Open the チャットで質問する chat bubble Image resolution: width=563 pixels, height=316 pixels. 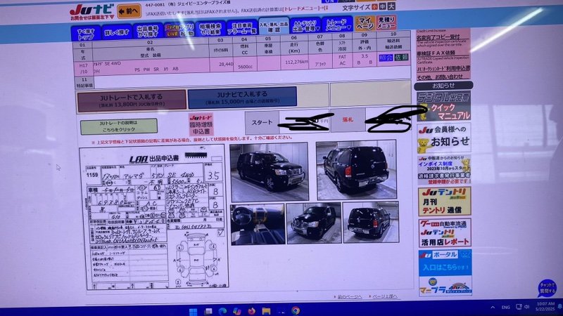[x=546, y=289]
